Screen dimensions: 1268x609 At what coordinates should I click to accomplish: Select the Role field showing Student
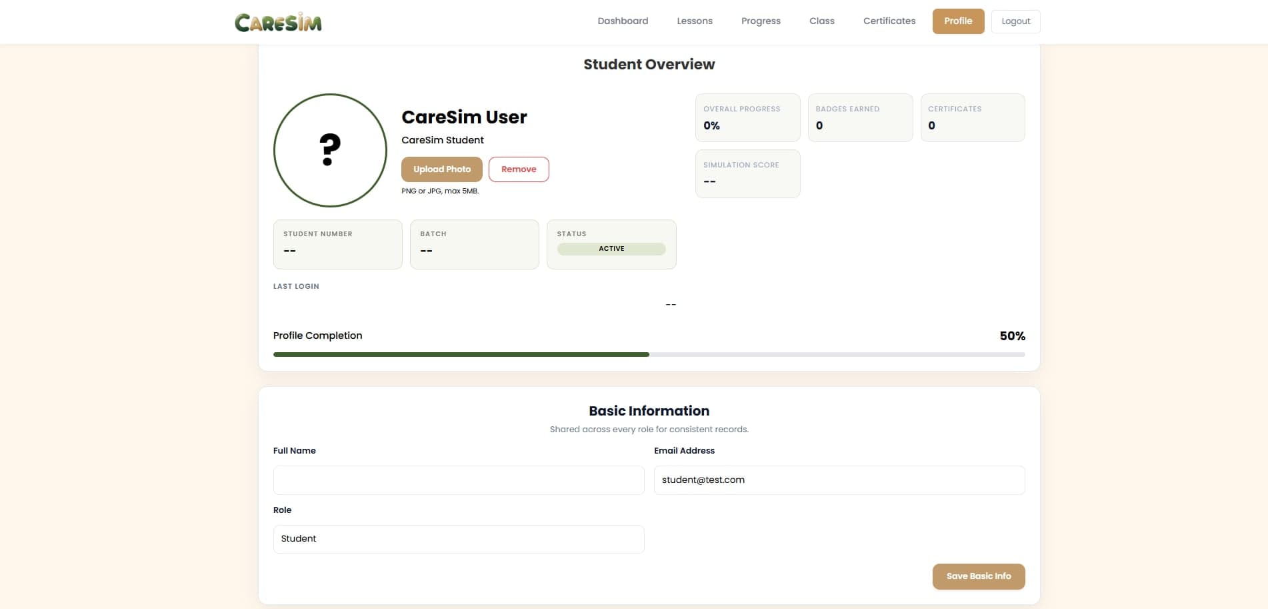point(458,539)
